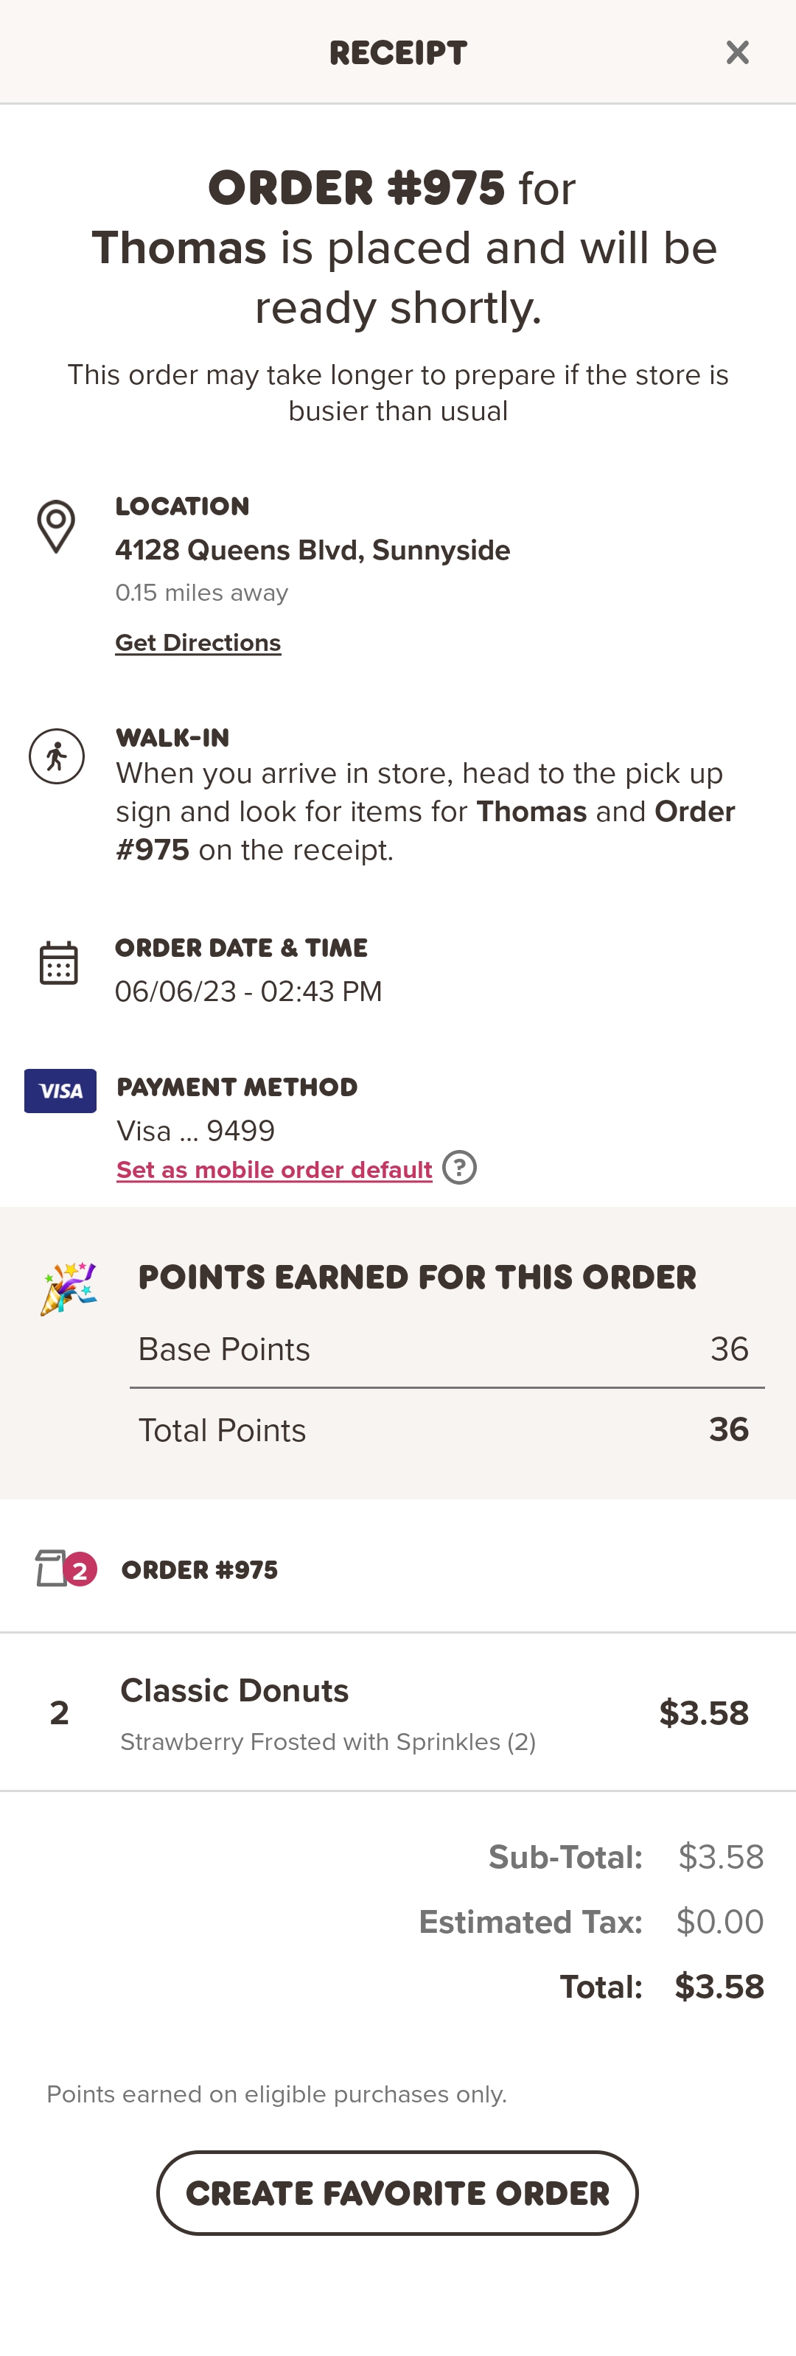Set Visa as mobile order default
This screenshot has width=796, height=2356.
pyautogui.click(x=274, y=1170)
